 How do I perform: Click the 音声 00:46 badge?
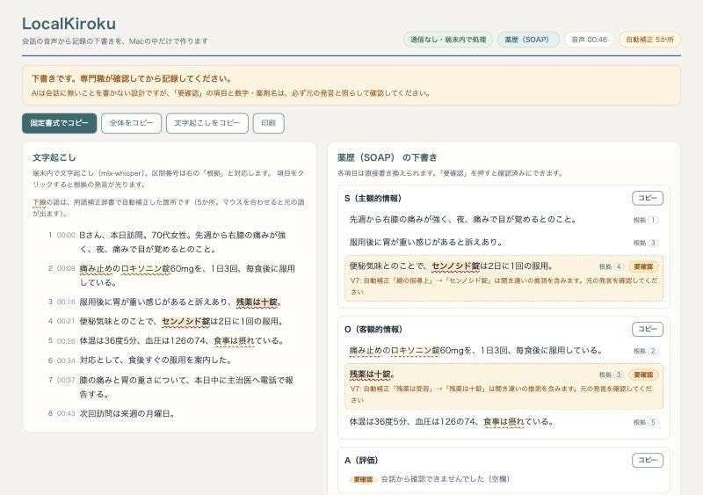pyautogui.click(x=589, y=40)
